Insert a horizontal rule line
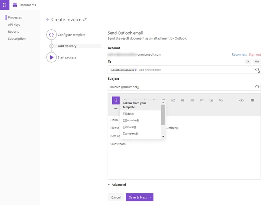The height and width of the screenshot is (205, 264). pyautogui.click(x=116, y=108)
